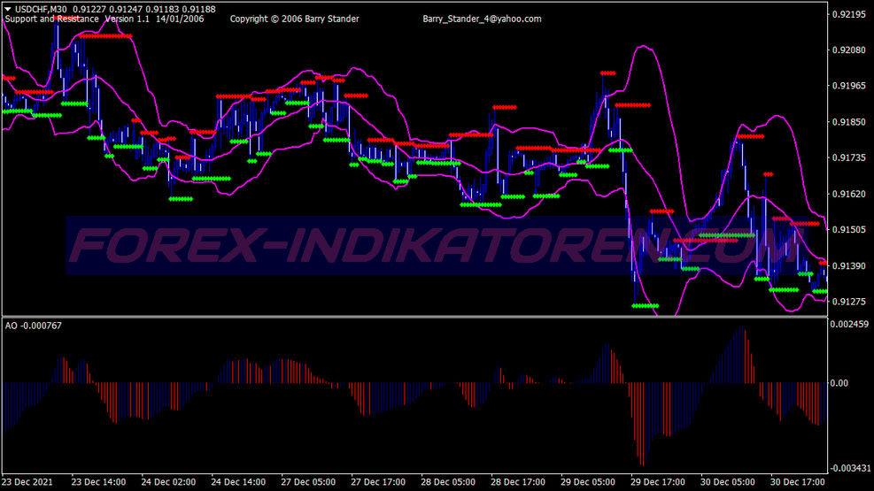Click the USDCHF,M30 symbol title
Image resolution: width=874 pixels, height=491 pixels.
(41, 9)
